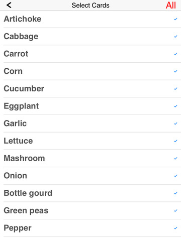Toggle the Corn checkmark icon

coord(175,71)
